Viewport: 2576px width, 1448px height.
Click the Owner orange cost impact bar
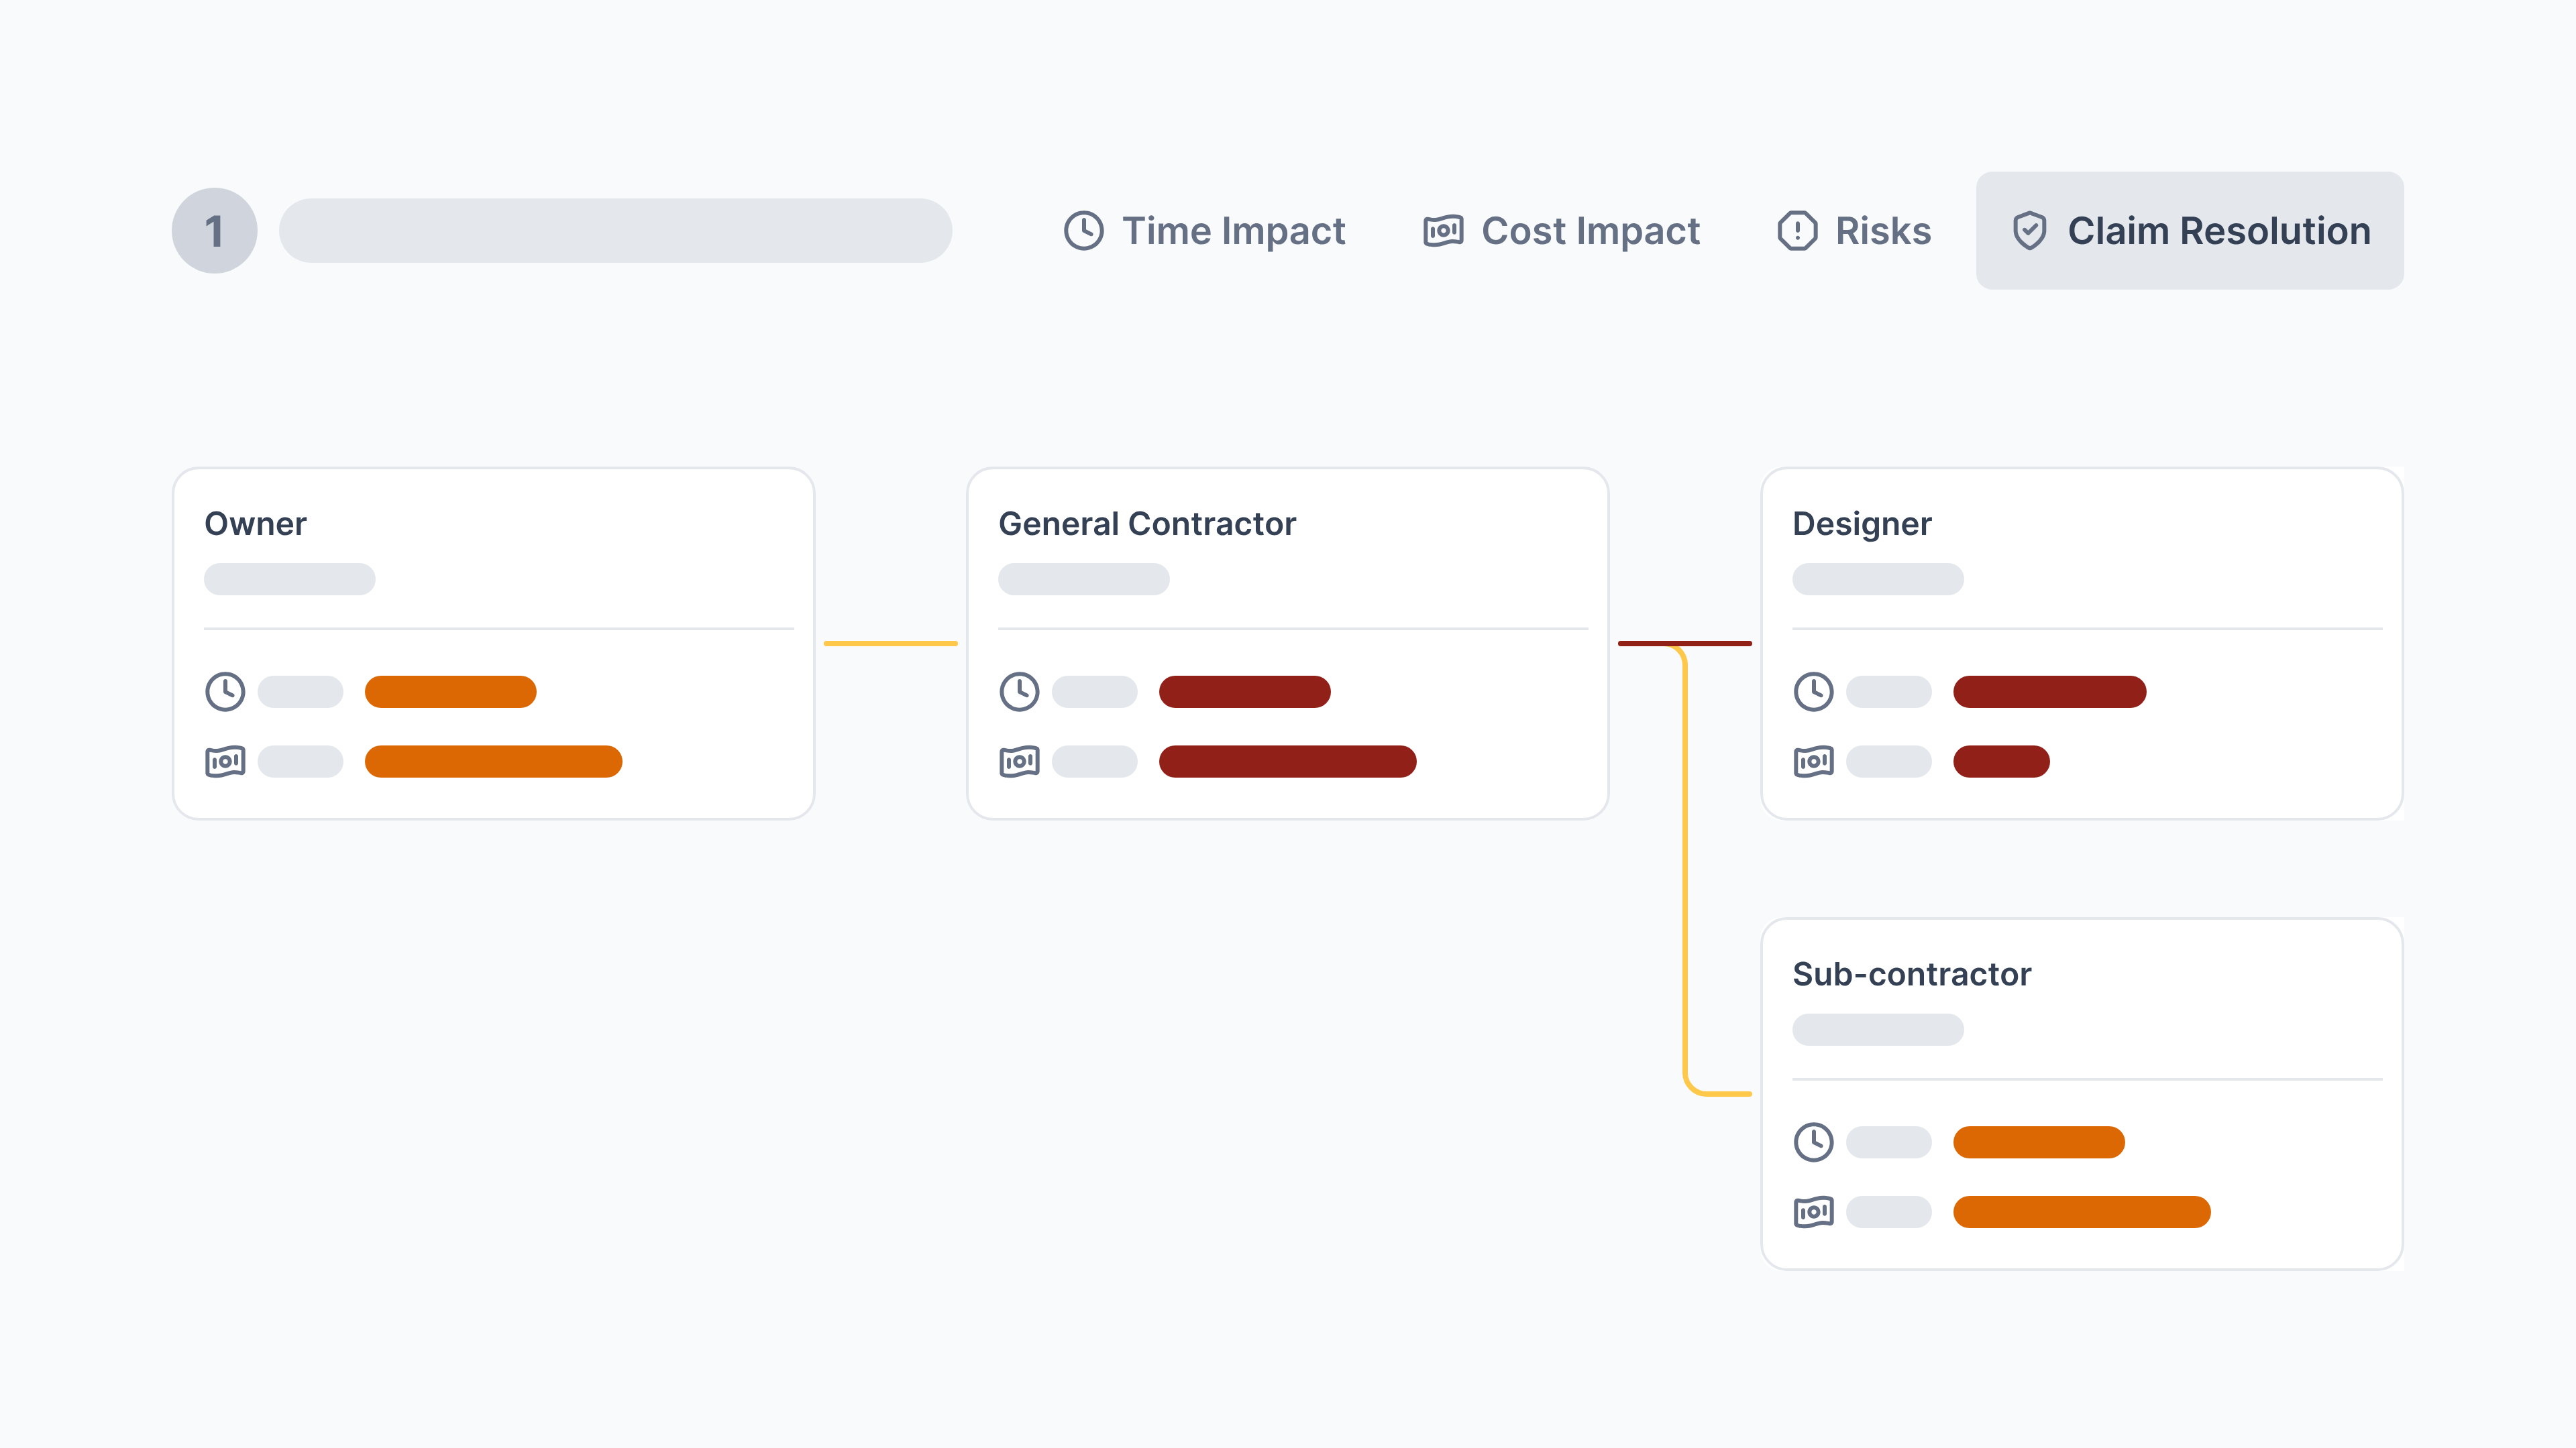coord(494,762)
